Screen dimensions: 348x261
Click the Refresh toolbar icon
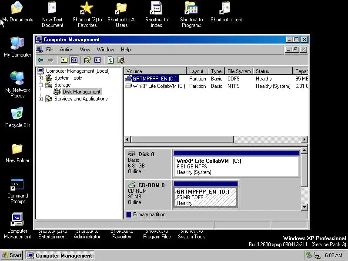[110, 60]
